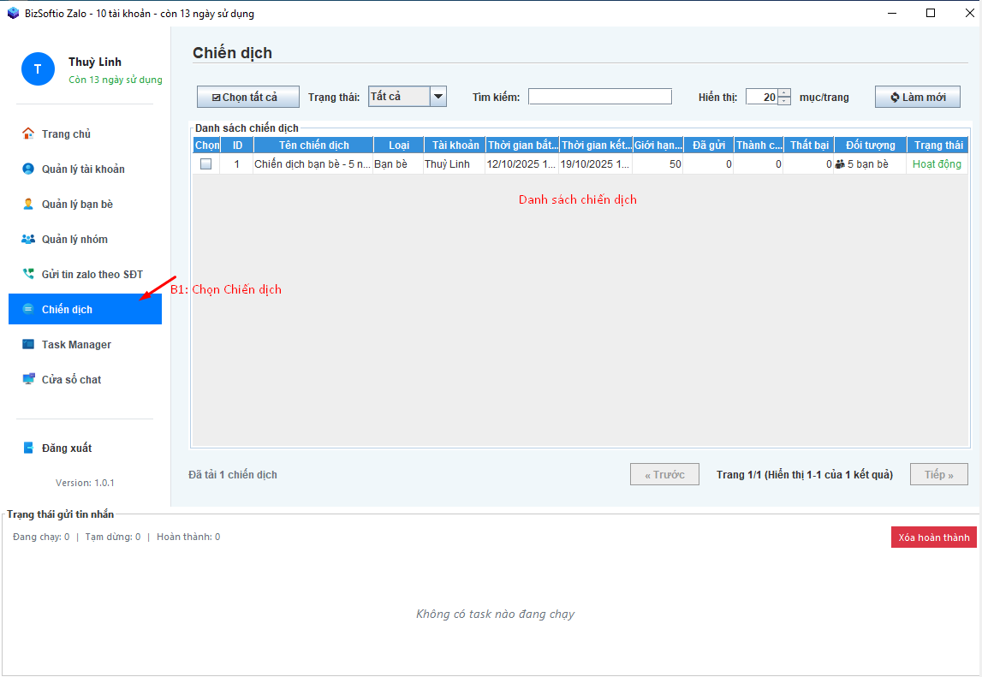Decrease the Hiển thị items-per-page stepper
Image resolution: width=982 pixels, height=677 pixels.
click(783, 101)
